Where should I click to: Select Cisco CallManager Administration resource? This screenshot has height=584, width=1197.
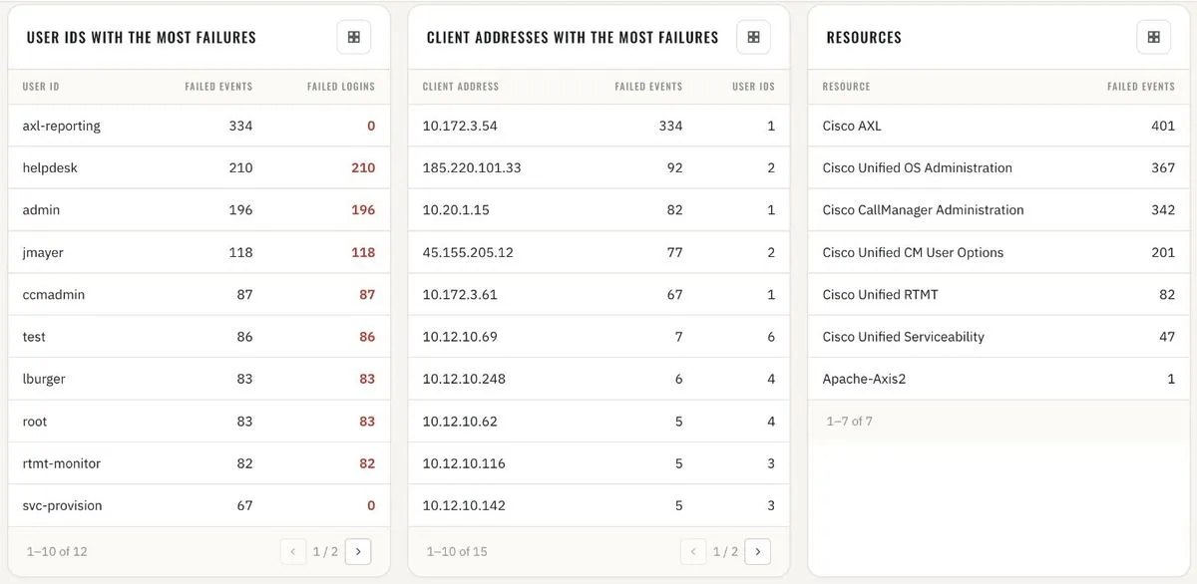coord(923,210)
